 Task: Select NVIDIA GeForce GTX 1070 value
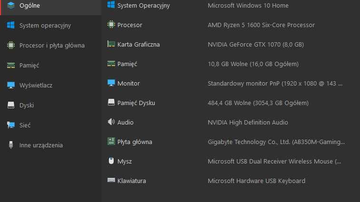[x=256, y=45]
